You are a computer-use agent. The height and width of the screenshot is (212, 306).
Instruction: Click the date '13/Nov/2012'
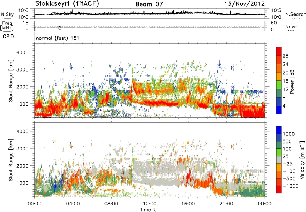pos(245,3)
